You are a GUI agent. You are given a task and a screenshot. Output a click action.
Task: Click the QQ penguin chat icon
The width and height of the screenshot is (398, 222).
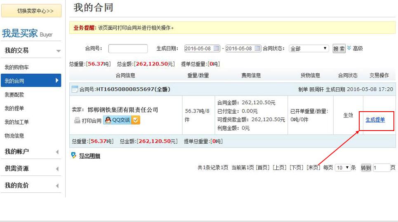(x=108, y=120)
